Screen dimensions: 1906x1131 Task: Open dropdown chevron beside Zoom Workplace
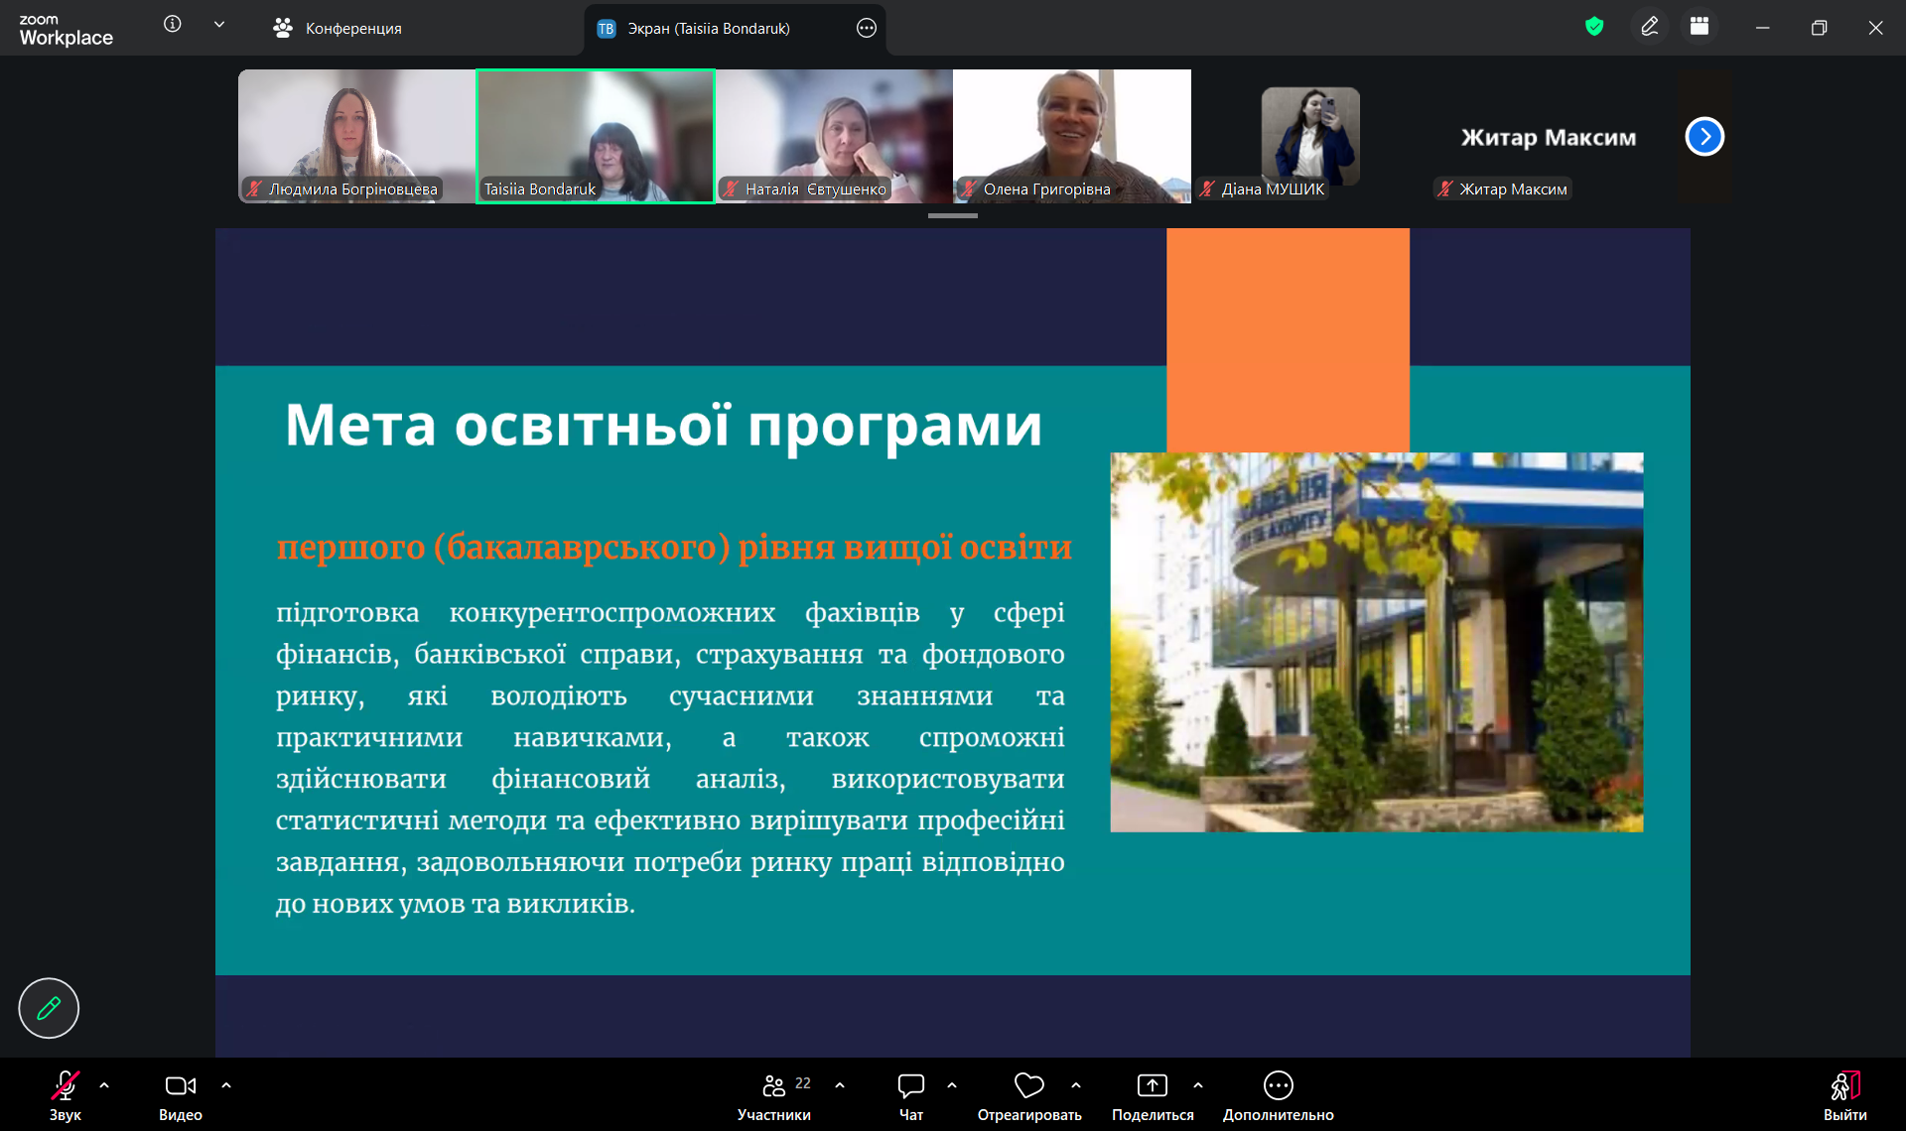pos(219,24)
